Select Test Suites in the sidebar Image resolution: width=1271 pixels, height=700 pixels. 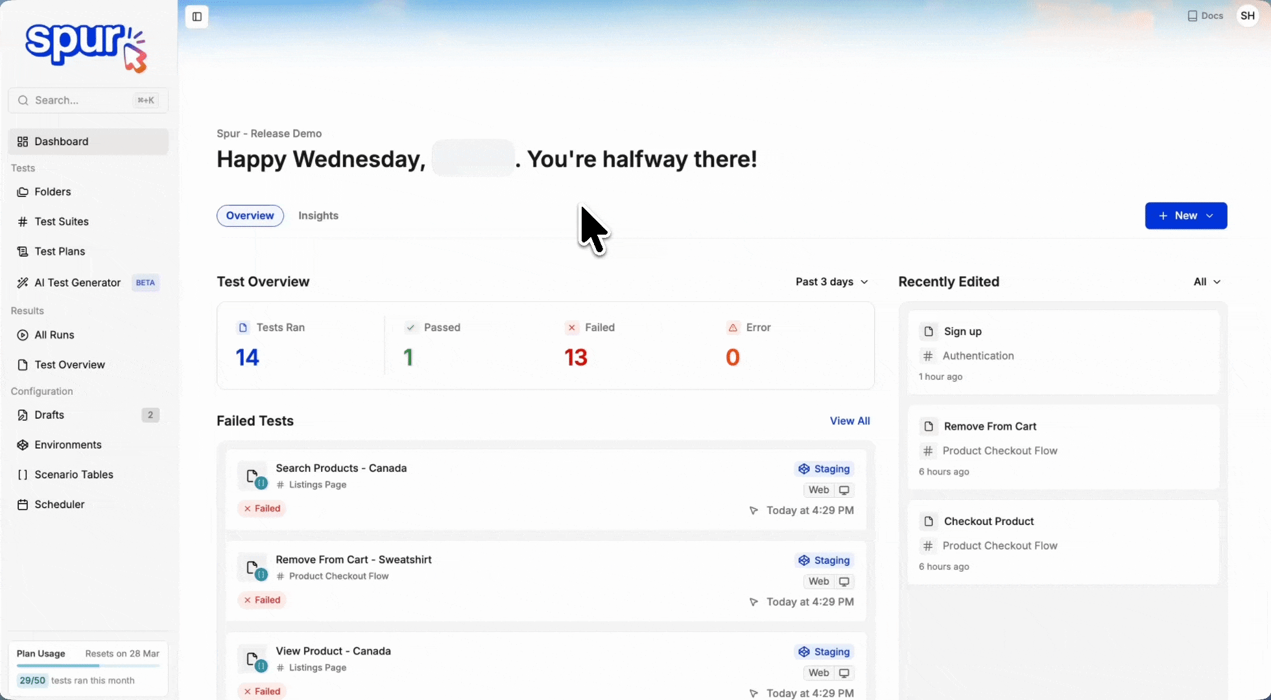coord(62,221)
